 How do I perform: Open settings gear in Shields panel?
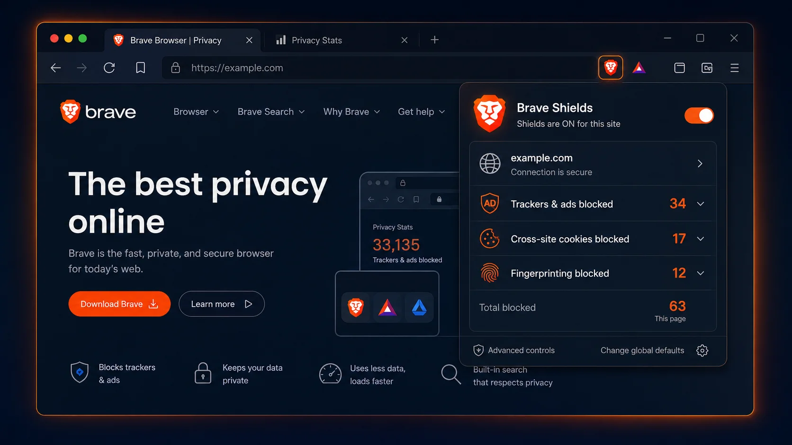click(x=702, y=350)
